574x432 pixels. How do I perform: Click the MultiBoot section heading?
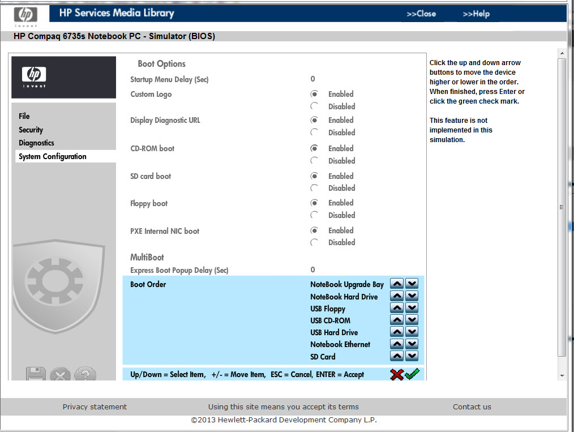[x=147, y=258]
